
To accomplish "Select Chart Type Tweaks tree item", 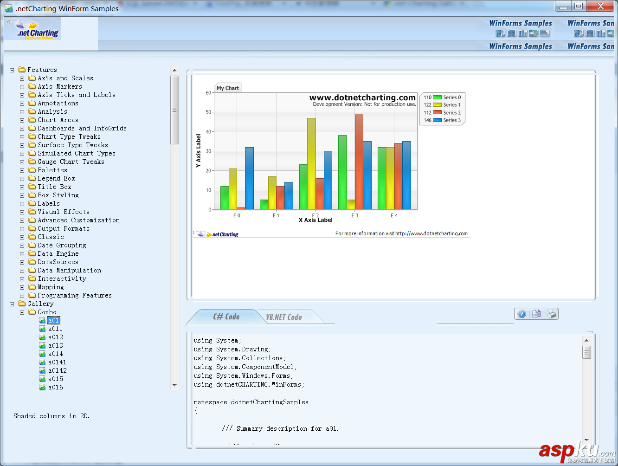I will click(x=69, y=136).
